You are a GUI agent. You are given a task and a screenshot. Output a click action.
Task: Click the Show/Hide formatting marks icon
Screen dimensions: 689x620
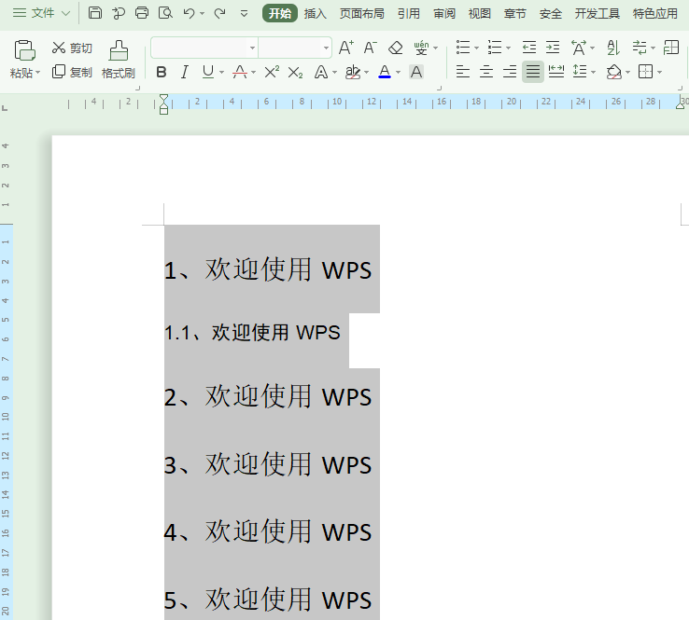tap(640, 48)
